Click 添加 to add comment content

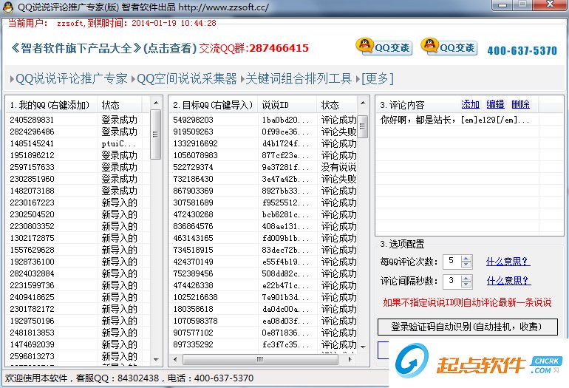click(x=470, y=104)
